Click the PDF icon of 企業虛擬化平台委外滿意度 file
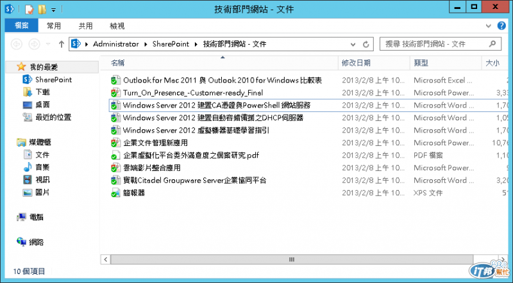 [115, 155]
